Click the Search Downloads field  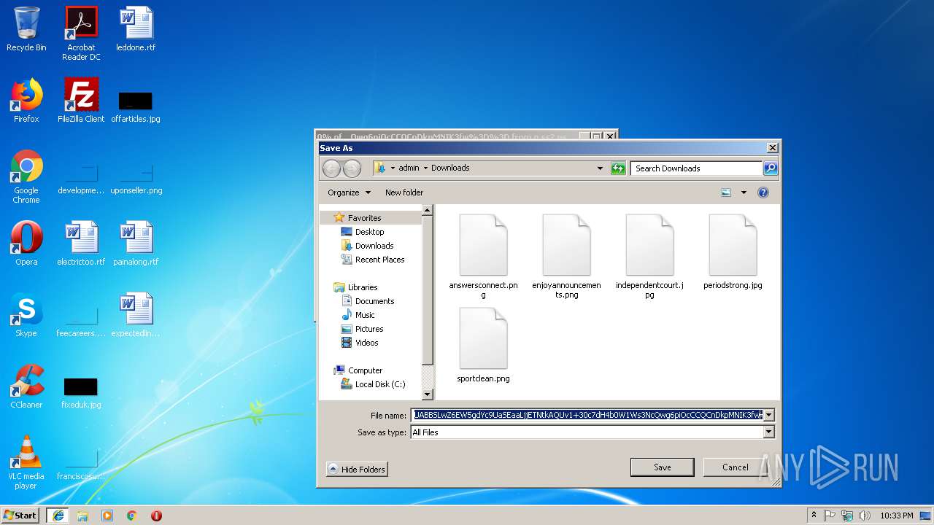pos(696,168)
